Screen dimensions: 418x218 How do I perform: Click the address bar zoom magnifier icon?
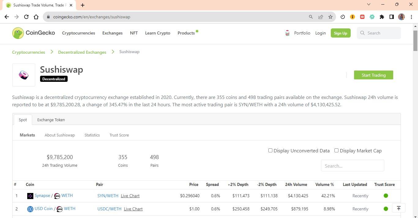(x=311, y=17)
